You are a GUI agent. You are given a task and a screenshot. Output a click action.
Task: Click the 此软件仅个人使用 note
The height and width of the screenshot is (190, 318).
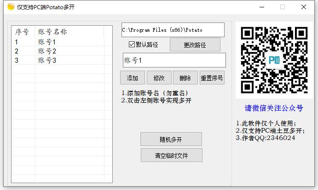coord(266,123)
